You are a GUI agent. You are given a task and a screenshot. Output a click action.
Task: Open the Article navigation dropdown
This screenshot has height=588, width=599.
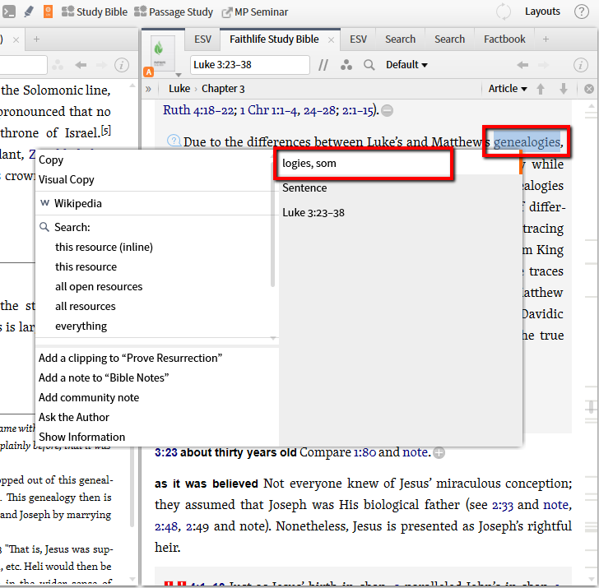point(508,89)
